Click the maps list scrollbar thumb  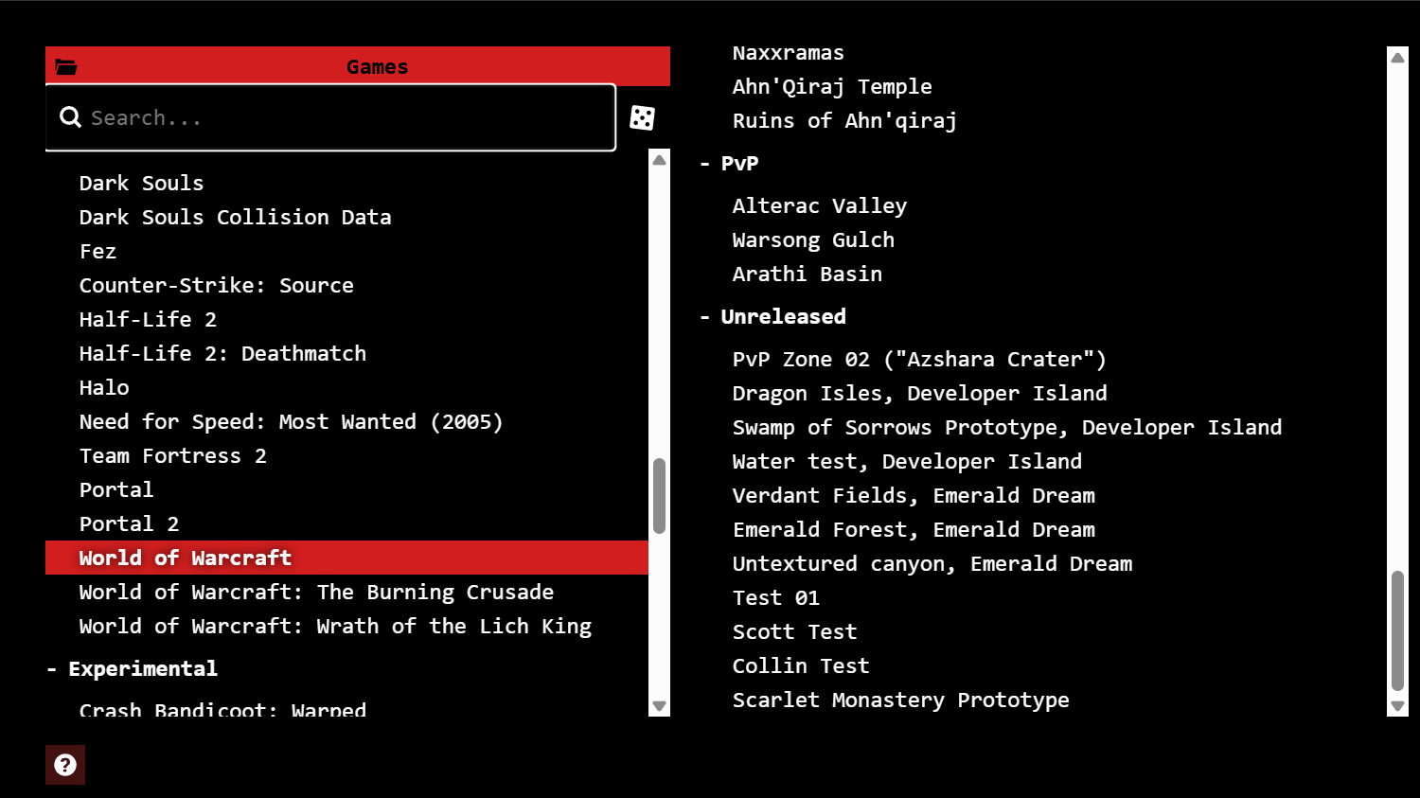coord(1397,630)
